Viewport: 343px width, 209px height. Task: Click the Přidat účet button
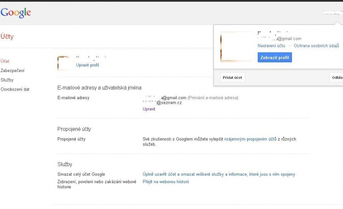coord(233,78)
